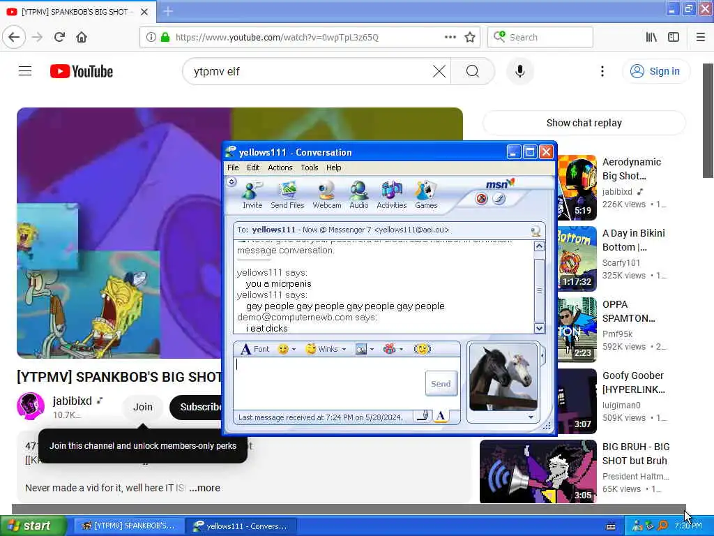The image size is (714, 536).
Task: Open Games in MSN conversation
Action: 426,195
